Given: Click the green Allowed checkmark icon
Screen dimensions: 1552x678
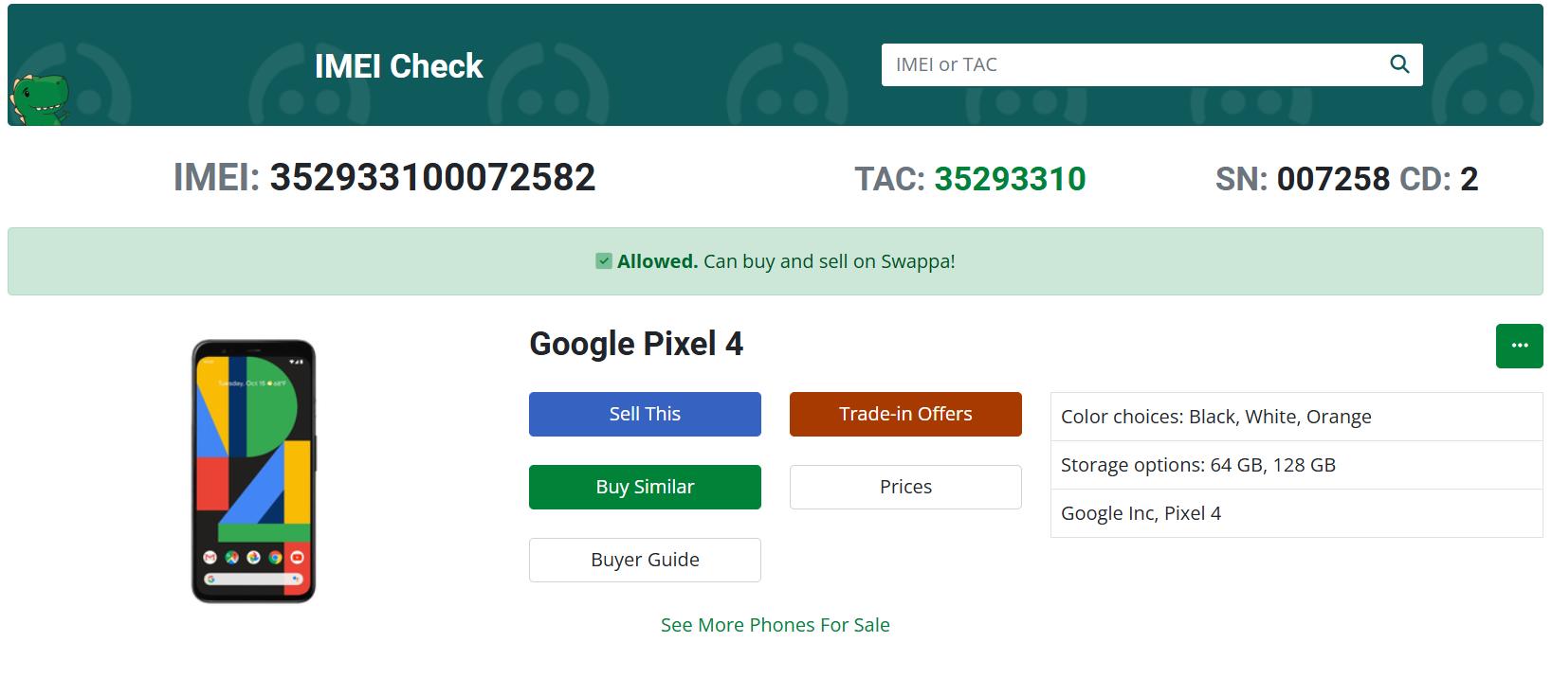Looking at the screenshot, I should click(x=604, y=261).
